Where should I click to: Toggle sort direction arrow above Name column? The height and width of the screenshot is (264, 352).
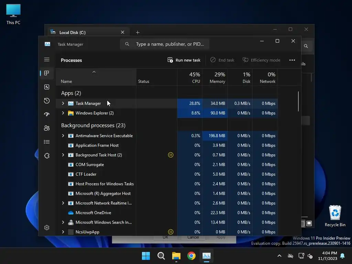94,72
